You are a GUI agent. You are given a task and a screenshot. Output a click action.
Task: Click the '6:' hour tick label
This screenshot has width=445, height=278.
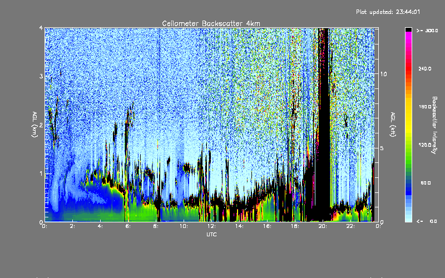tap(128, 226)
